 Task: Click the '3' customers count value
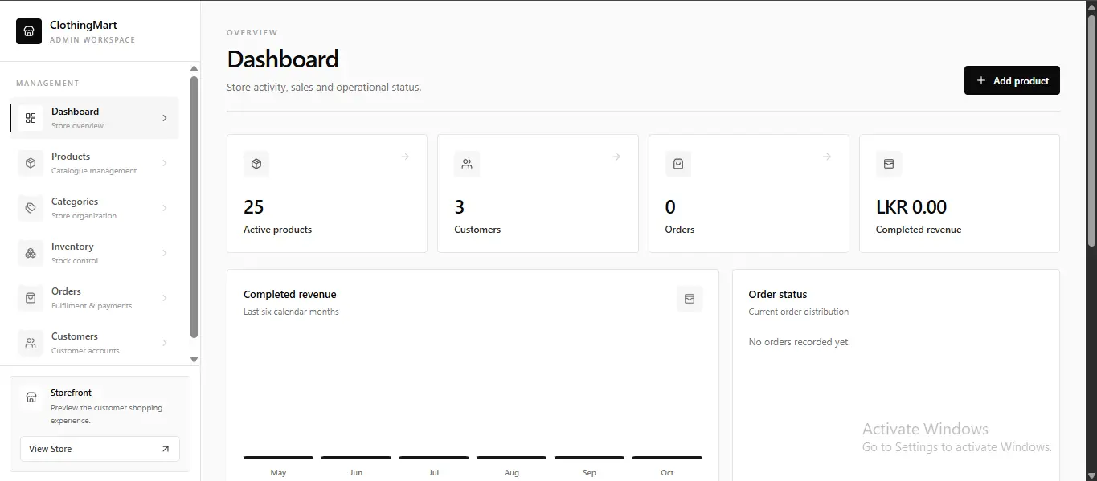459,207
